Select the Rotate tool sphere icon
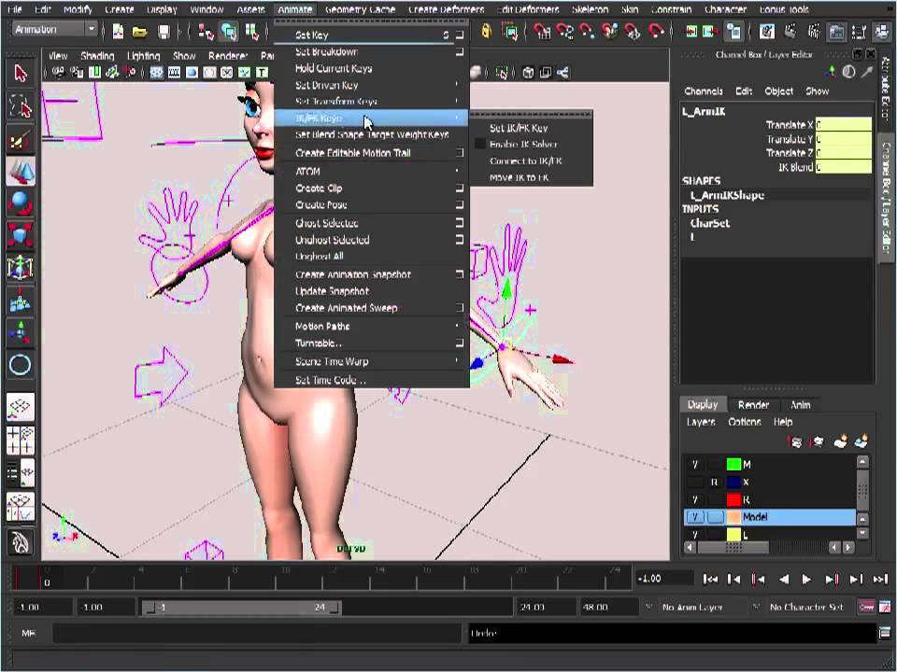The image size is (897, 672). [21, 203]
